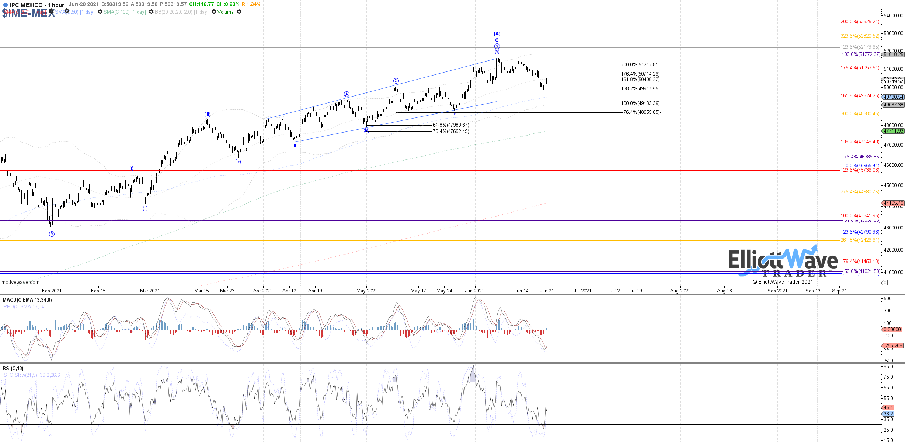Click 76.4%(47662.49) retracement label
This screenshot has height=442, width=905.
(x=451, y=131)
